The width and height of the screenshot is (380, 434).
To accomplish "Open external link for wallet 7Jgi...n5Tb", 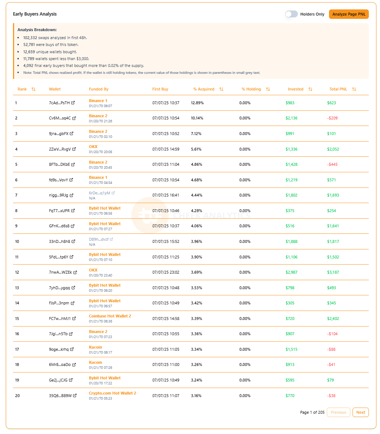I will [x=71, y=334].
